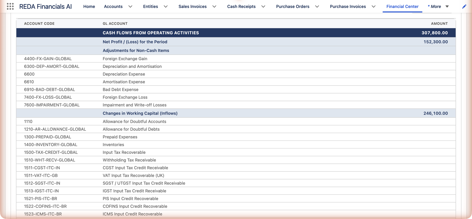
Task: Click the pencil edit navigation icon
Action: (464, 6)
